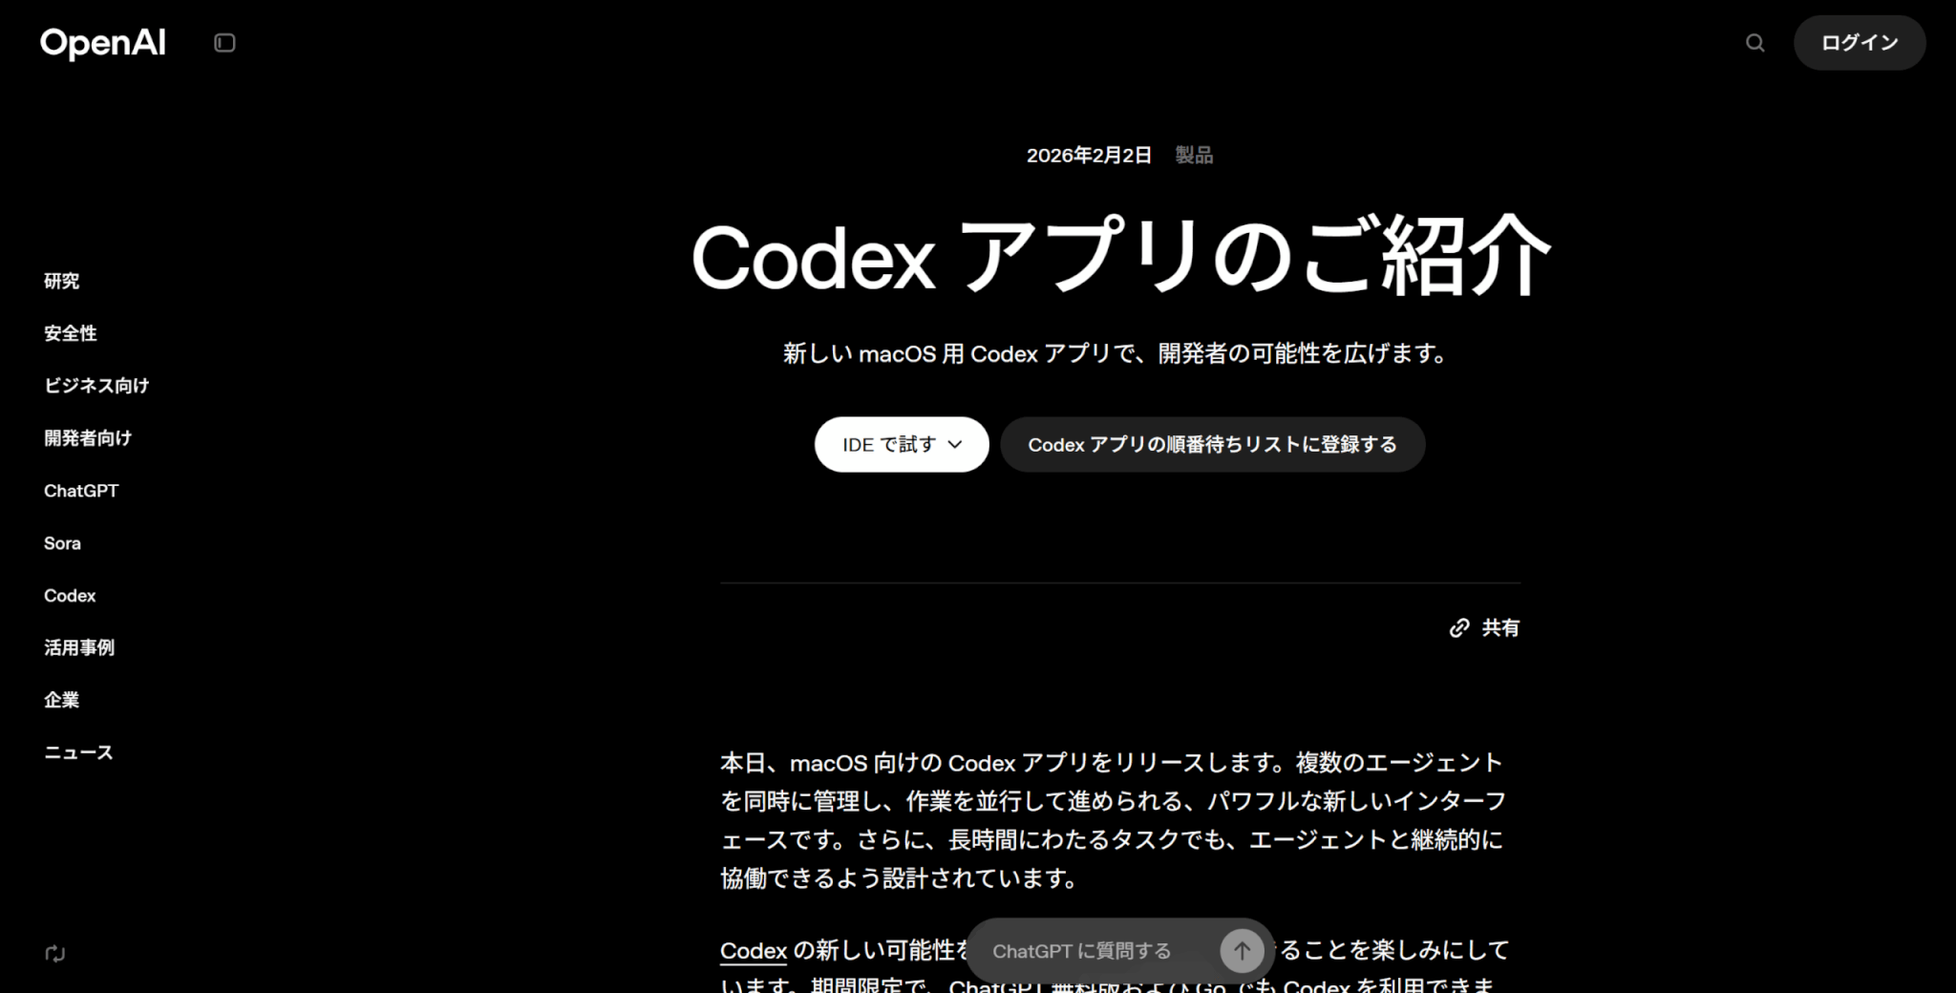Screen dimensions: 1956x993
Task: Click the ログイン button
Action: (x=1859, y=43)
